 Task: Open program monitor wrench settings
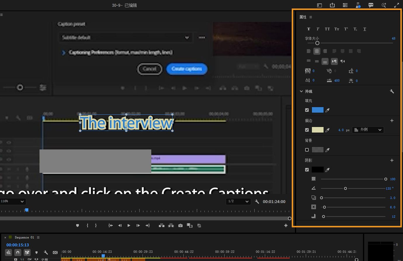click(x=257, y=202)
